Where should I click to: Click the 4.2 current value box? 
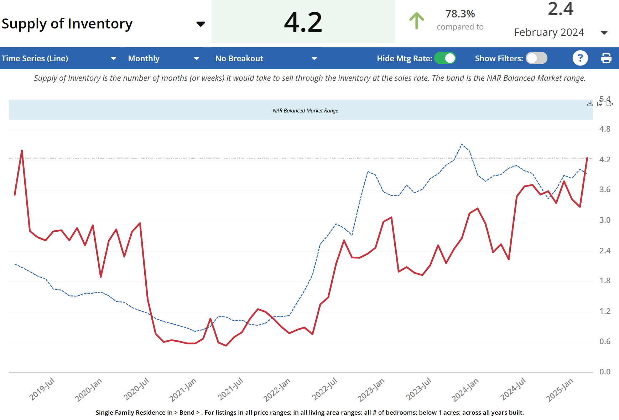(303, 22)
